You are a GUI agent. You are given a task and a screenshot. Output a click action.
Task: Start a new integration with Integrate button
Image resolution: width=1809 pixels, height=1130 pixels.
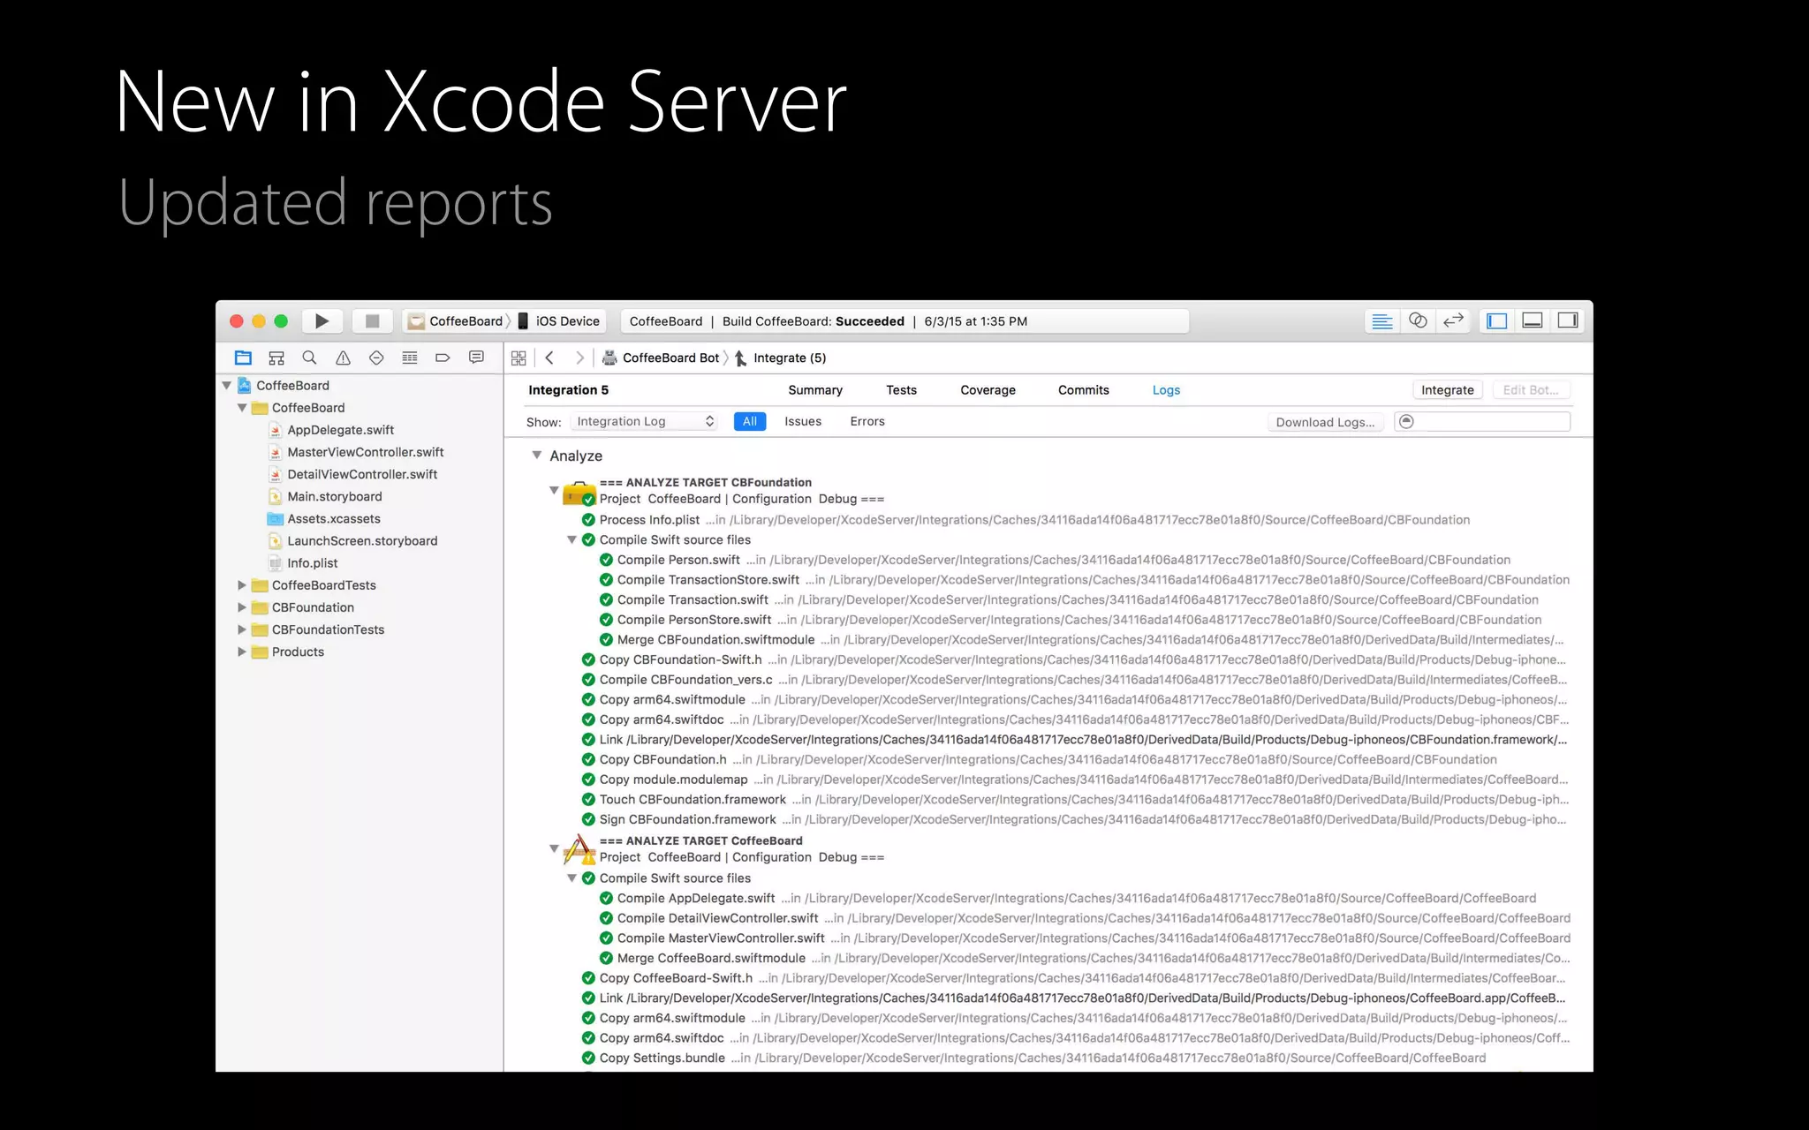click(x=1448, y=390)
